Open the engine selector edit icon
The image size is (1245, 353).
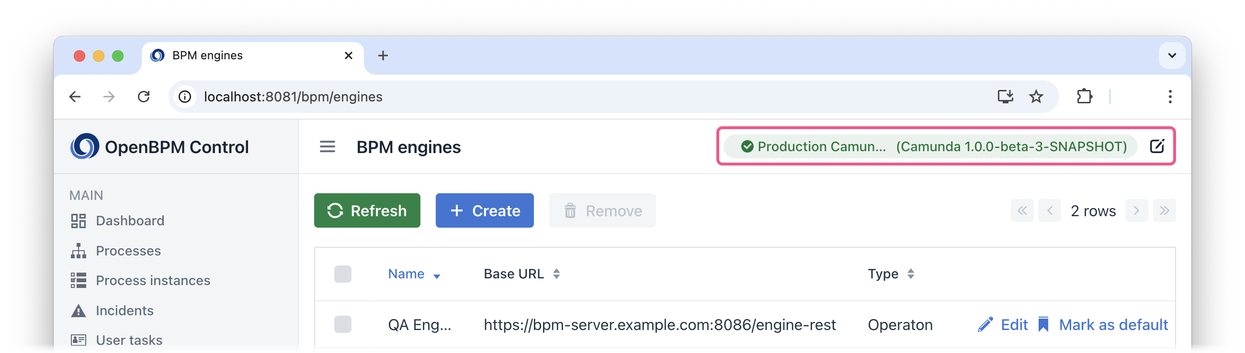1157,146
